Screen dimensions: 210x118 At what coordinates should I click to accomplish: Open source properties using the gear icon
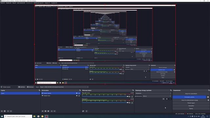(x=48, y=111)
